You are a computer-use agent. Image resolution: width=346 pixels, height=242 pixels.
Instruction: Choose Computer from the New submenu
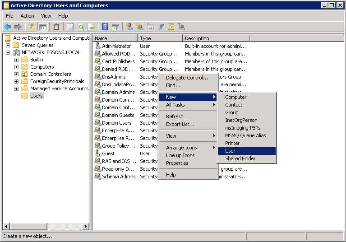[x=247, y=97]
